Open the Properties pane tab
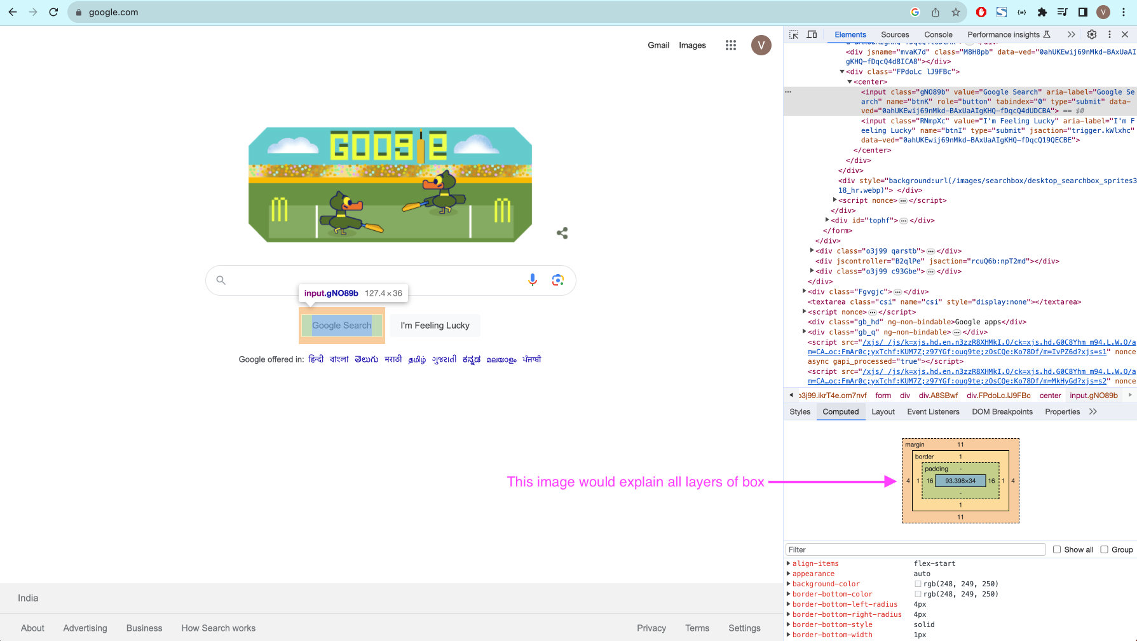 1062,411
